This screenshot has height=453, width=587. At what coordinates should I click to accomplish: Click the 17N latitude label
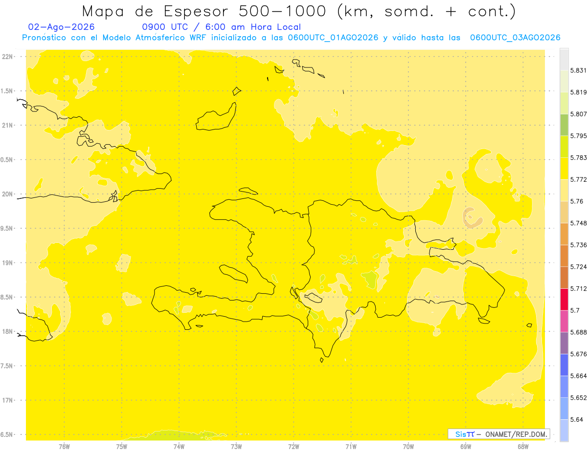point(8,400)
